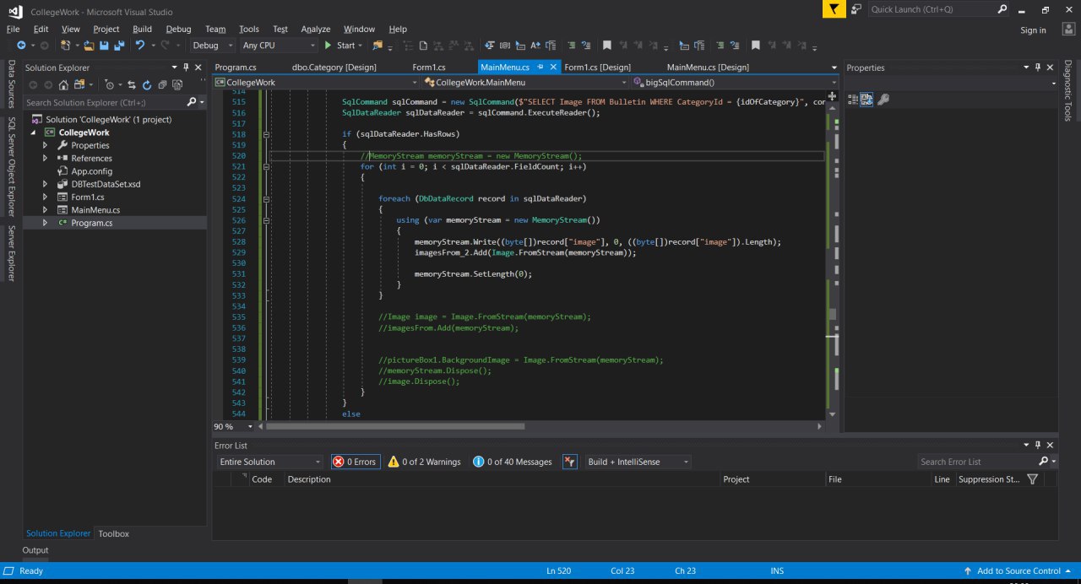
Task: Click the Home icon in Solution Explorer
Action: point(63,84)
